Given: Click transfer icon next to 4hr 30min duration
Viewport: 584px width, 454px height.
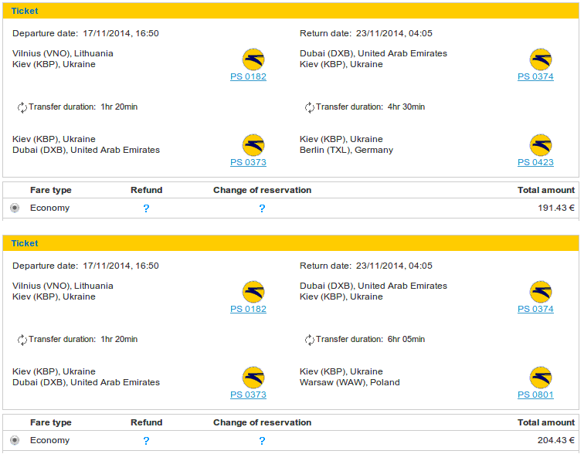Looking at the screenshot, I should click(x=310, y=107).
